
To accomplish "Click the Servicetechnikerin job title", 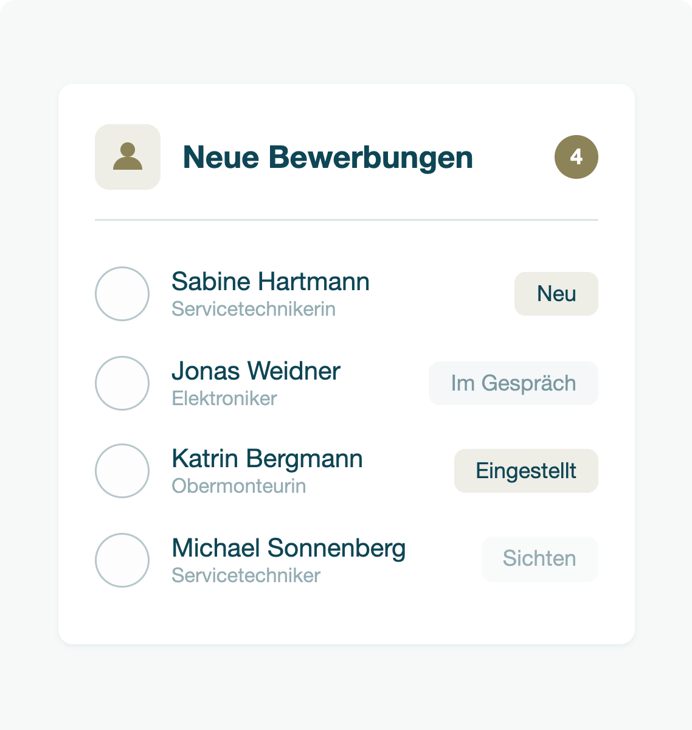I will (254, 309).
